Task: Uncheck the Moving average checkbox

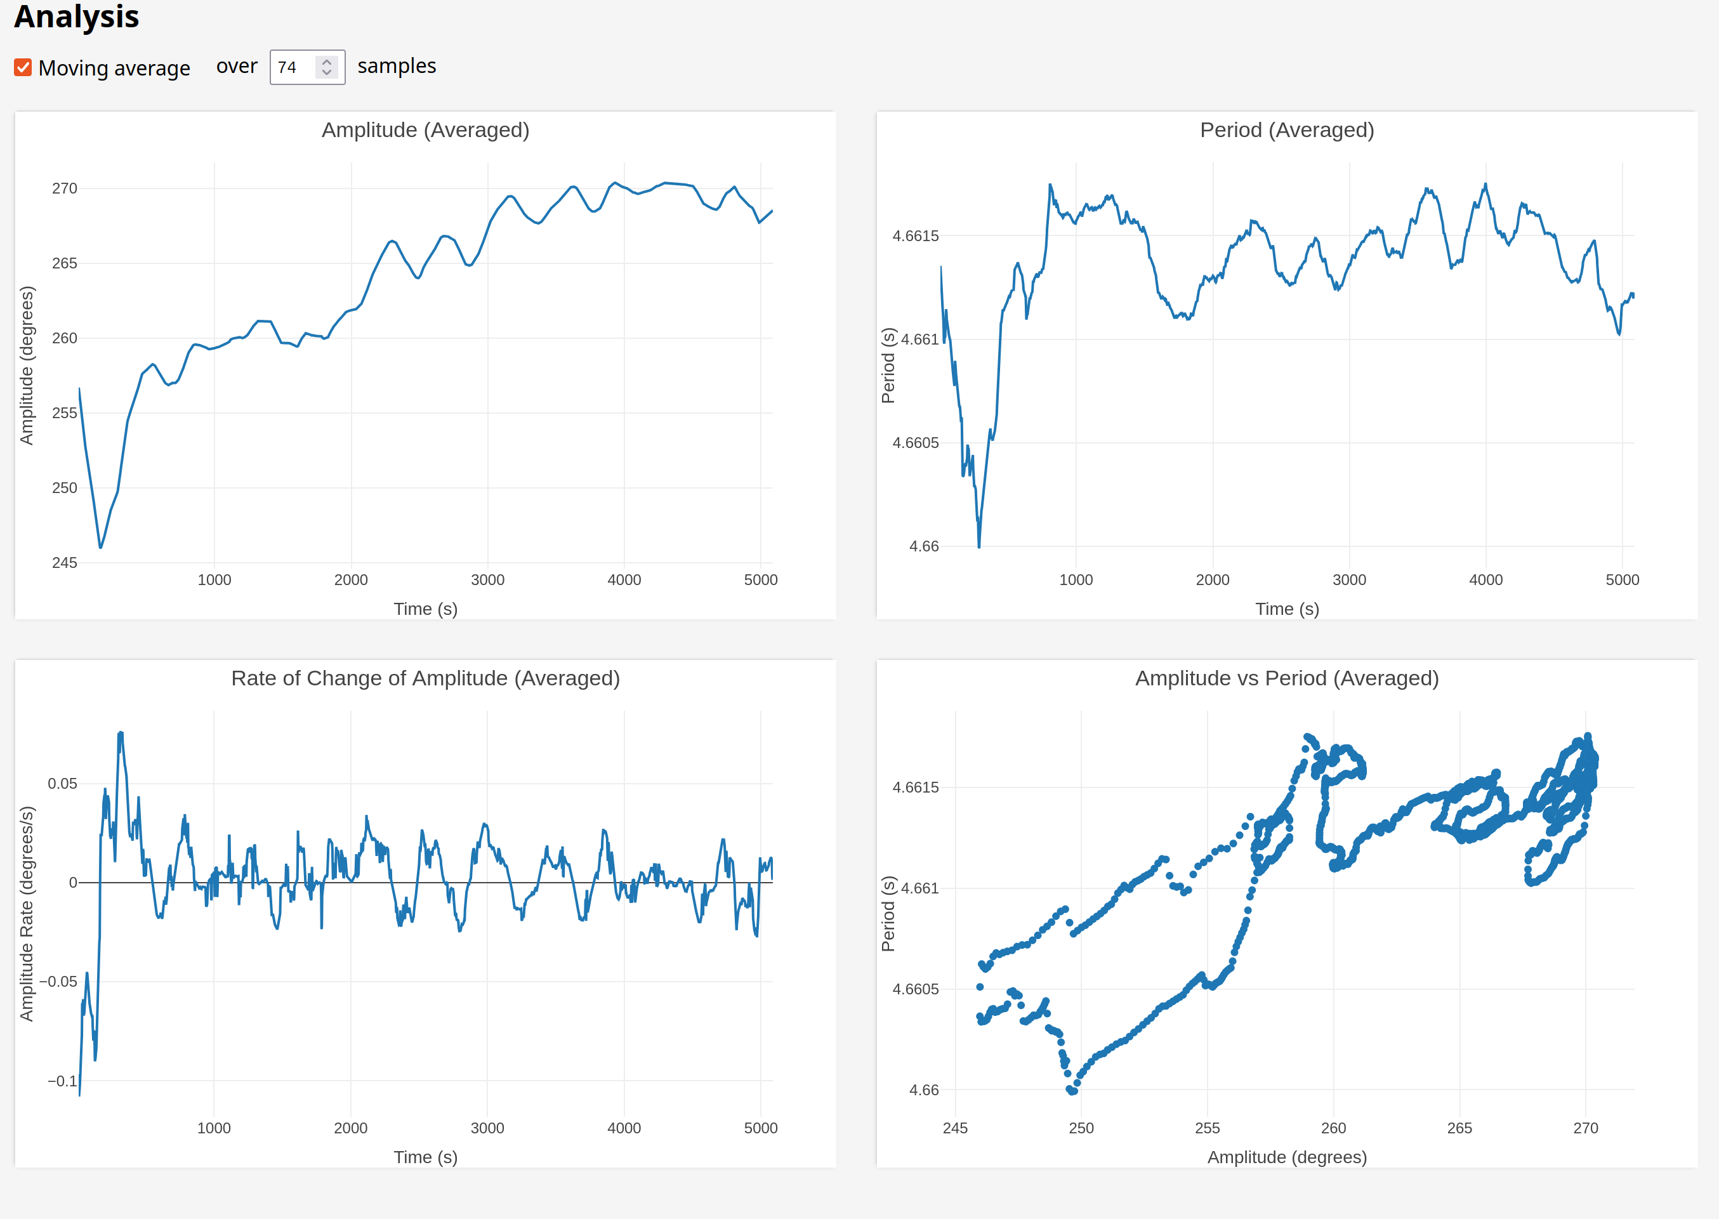Action: click(22, 67)
